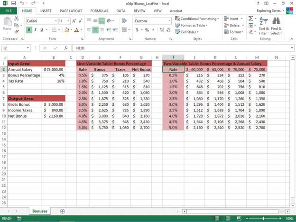Image resolution: width=296 pixels, height=222 pixels.
Task: Open the Format cells dropdown in Cells group
Action: click(x=234, y=32)
